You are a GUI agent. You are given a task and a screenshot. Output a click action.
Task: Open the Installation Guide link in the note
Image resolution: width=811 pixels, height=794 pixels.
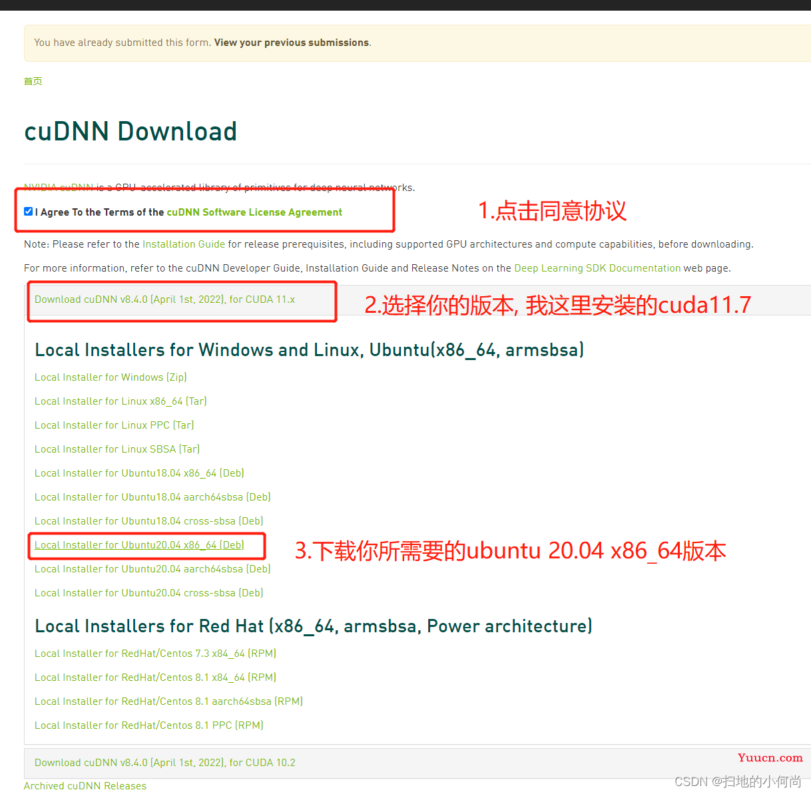[x=184, y=244]
